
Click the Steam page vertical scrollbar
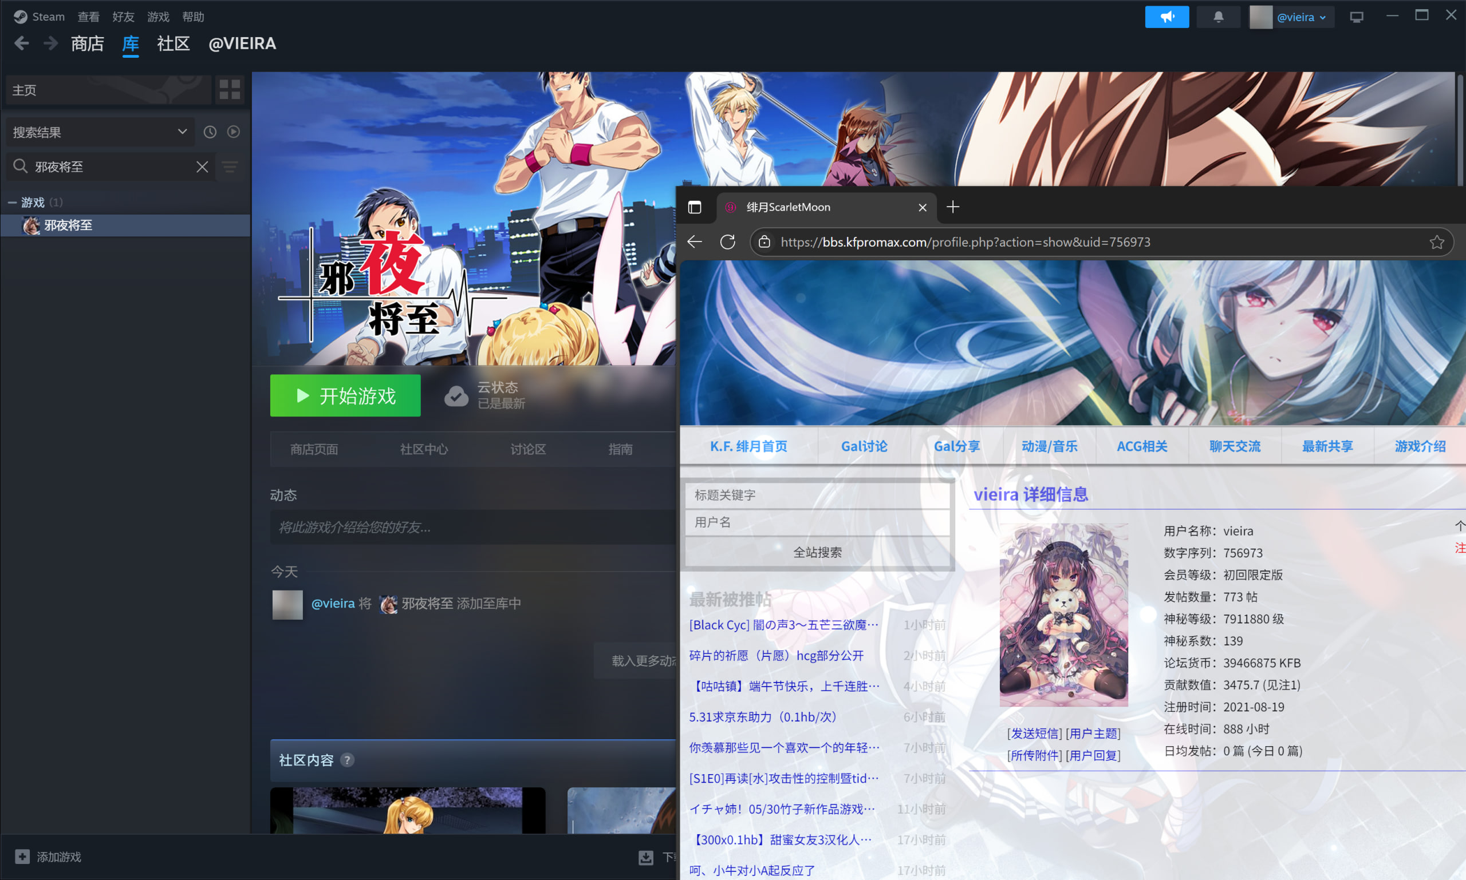click(x=1460, y=130)
